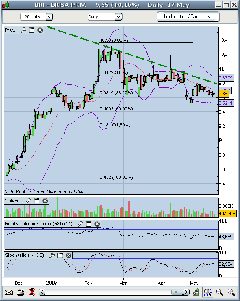The height and width of the screenshot is (301, 240).
Task: Open Volume panel settings wrench
Action: point(29,201)
